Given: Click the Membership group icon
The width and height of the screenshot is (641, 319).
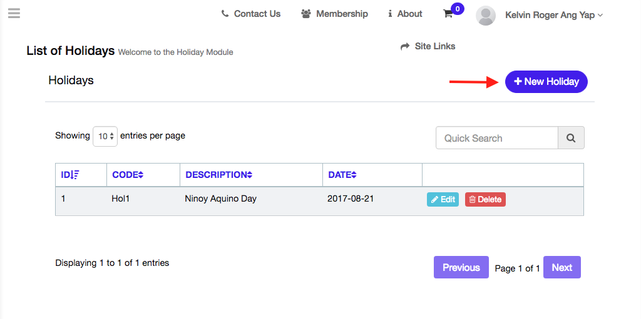Looking at the screenshot, I should [306, 14].
